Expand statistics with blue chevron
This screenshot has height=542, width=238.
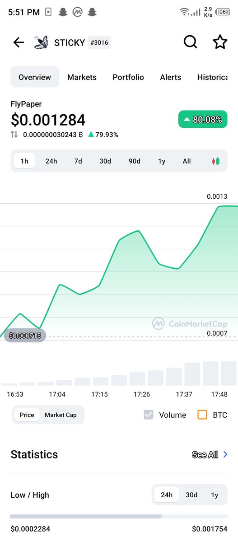pos(225,455)
